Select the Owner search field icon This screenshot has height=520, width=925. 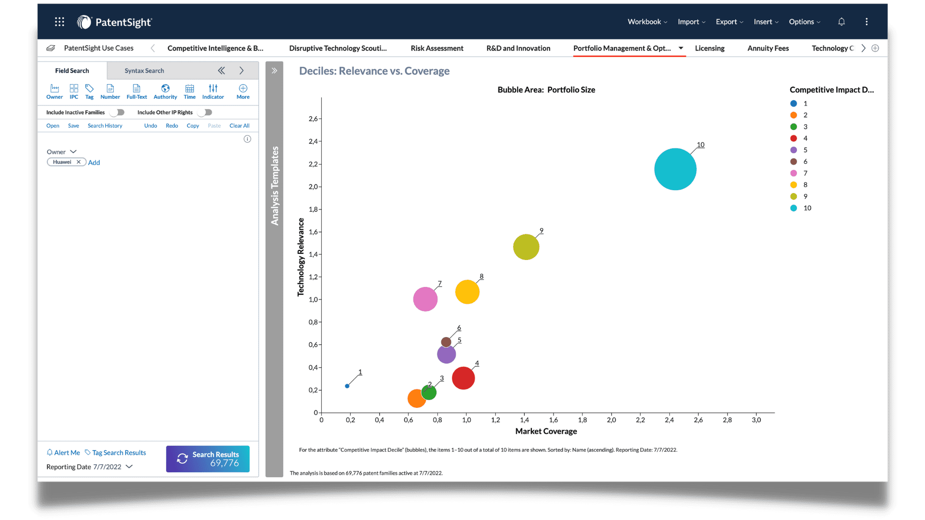click(54, 91)
